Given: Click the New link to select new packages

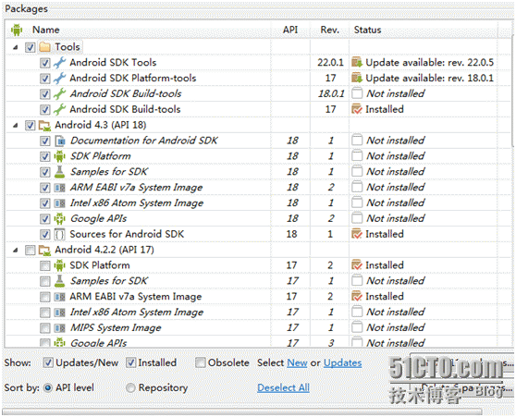Looking at the screenshot, I should click(x=297, y=362).
